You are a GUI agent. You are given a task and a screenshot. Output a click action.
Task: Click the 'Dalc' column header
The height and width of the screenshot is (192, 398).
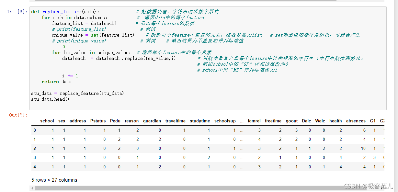click(x=306, y=121)
